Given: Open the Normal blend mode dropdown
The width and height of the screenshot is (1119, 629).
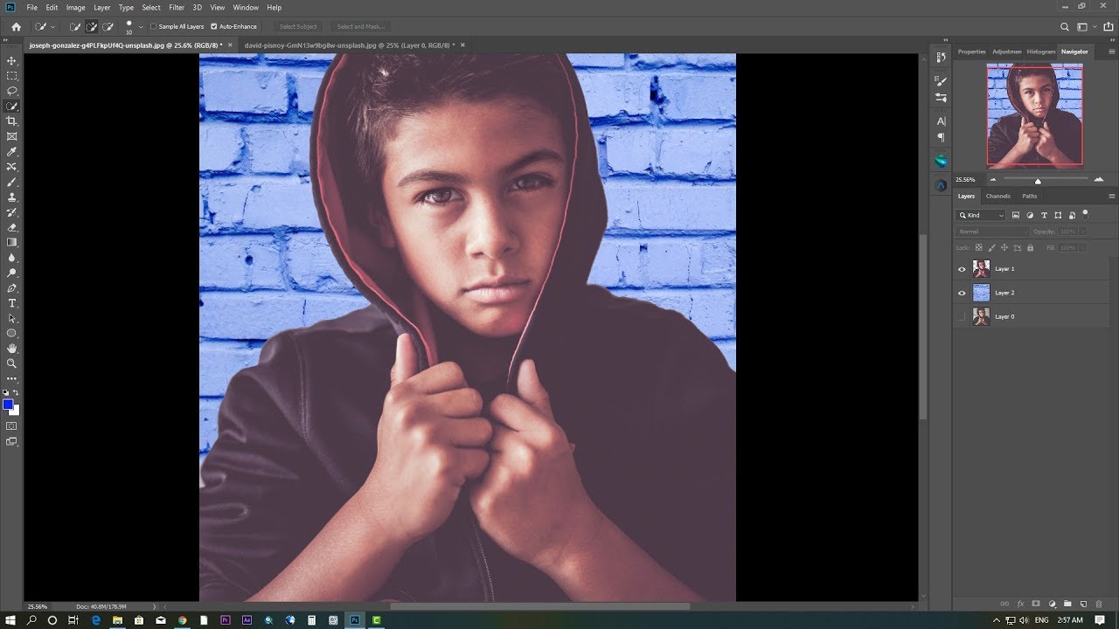Looking at the screenshot, I should pos(992,232).
